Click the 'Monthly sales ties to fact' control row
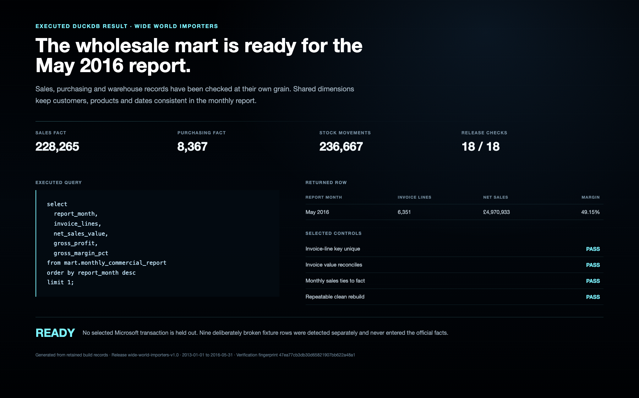Screen dimensions: 639x398 (454, 281)
